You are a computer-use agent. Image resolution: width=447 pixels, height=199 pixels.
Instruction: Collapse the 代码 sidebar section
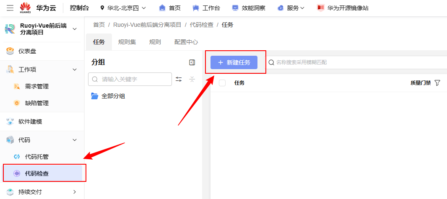point(75,140)
